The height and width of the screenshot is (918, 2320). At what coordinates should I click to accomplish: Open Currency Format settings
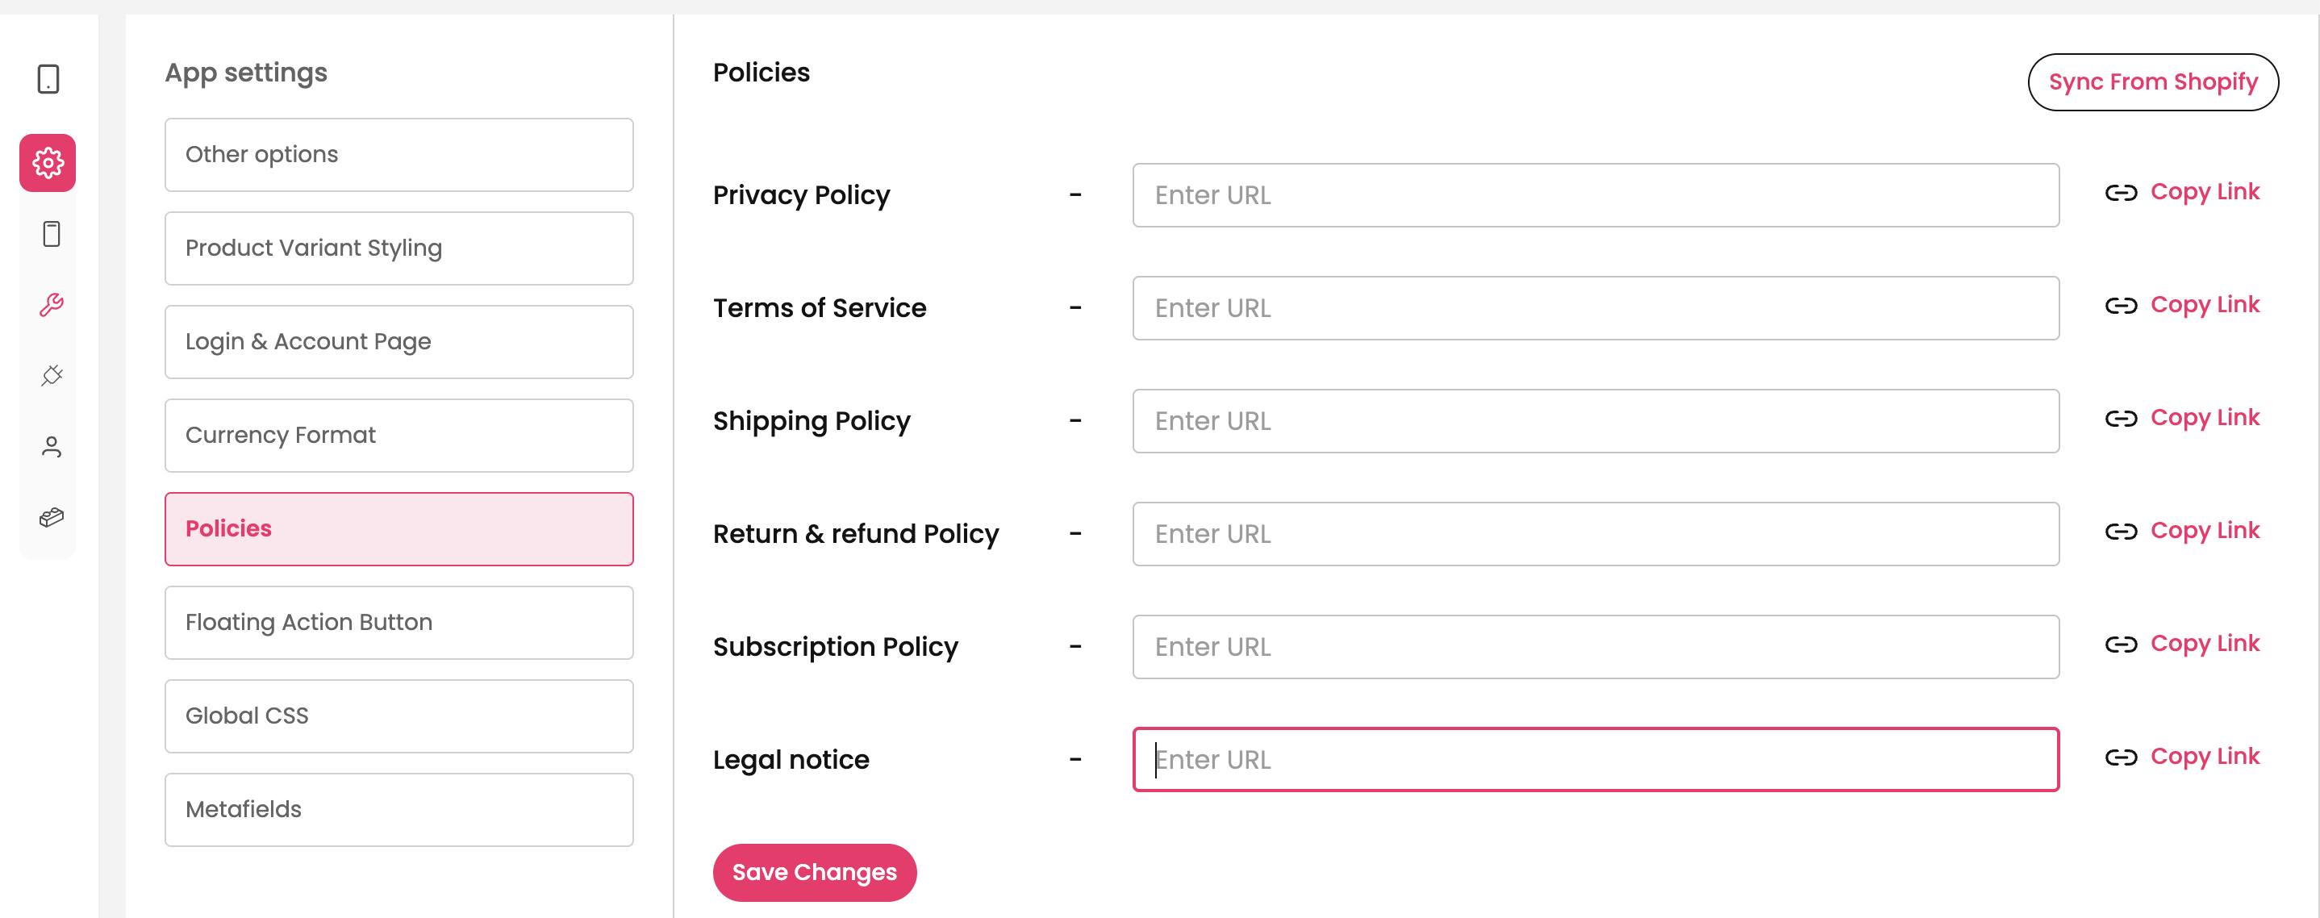click(x=399, y=435)
